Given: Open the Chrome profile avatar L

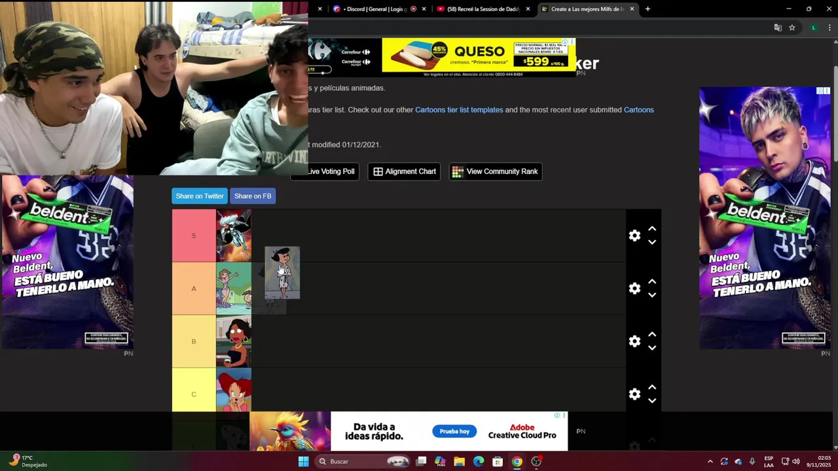Looking at the screenshot, I should click(x=814, y=27).
